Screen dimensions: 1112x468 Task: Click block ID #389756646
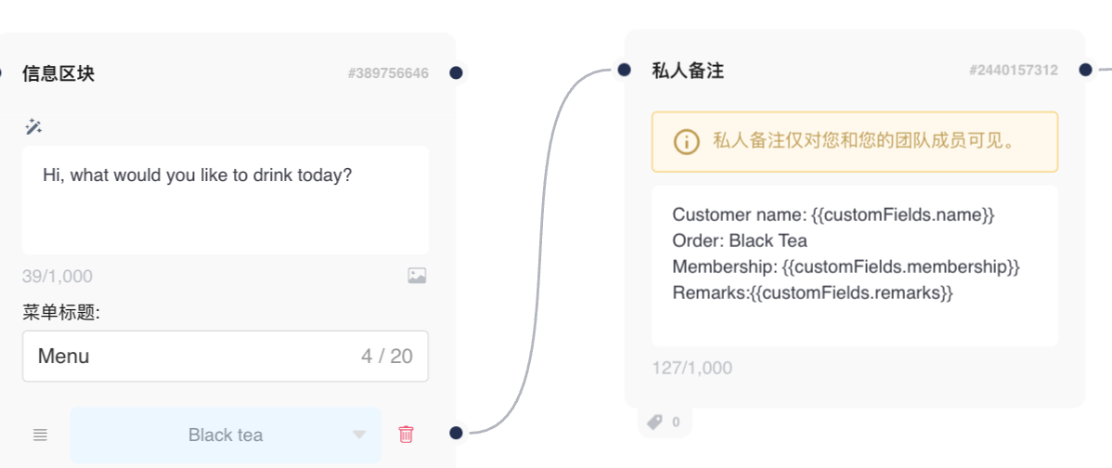pyautogui.click(x=388, y=73)
